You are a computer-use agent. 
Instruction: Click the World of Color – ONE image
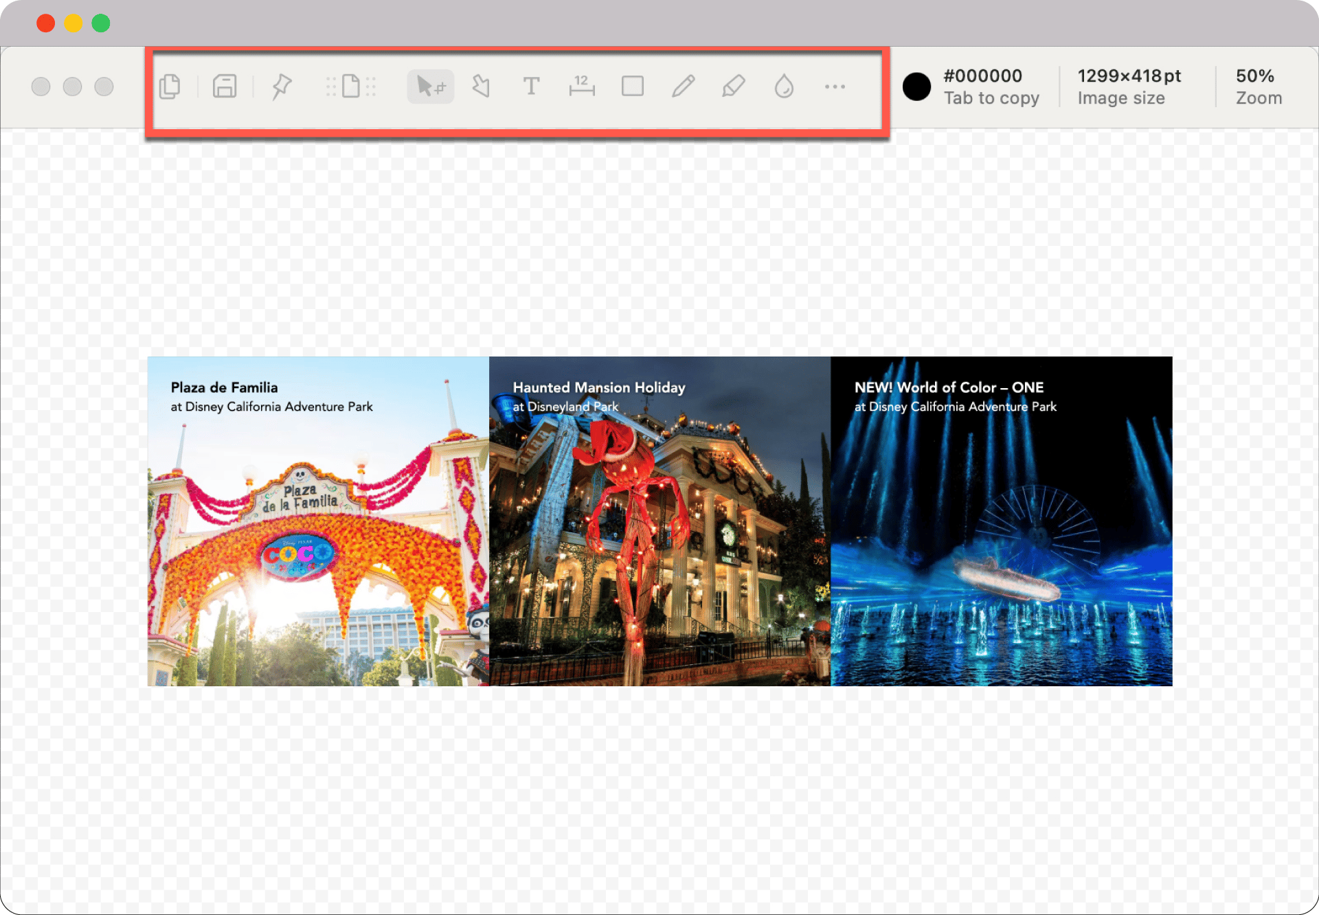pos(1001,521)
